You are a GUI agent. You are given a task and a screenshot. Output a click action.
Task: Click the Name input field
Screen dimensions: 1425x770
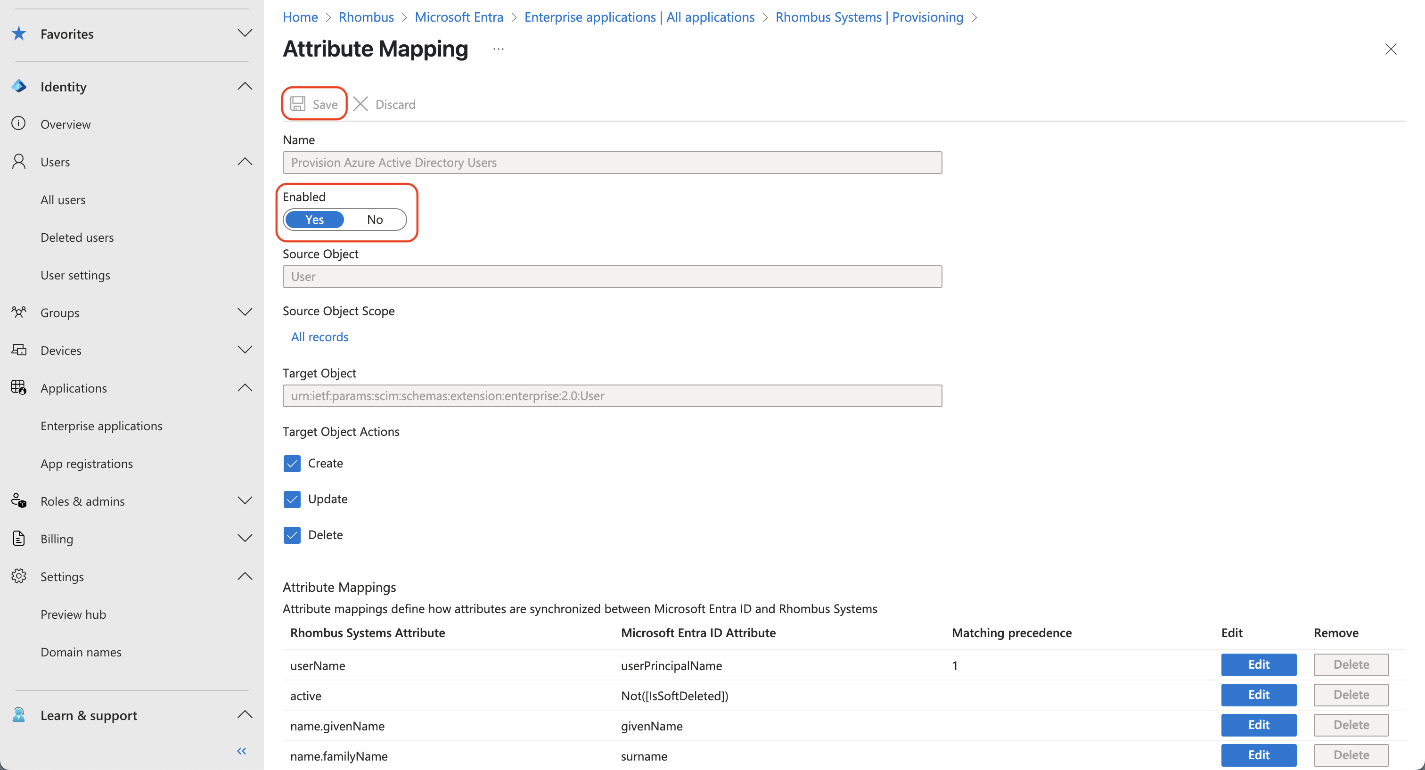click(613, 162)
